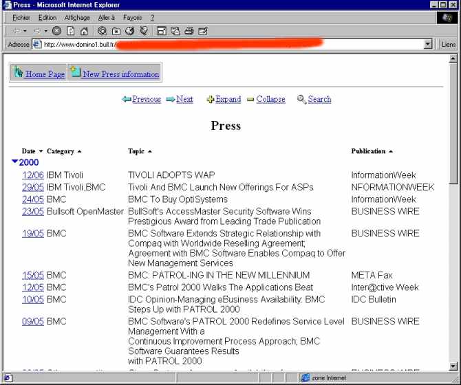Screen dimensions: 461x385
Task: Click the Internet zone globe icon
Action: click(305, 377)
